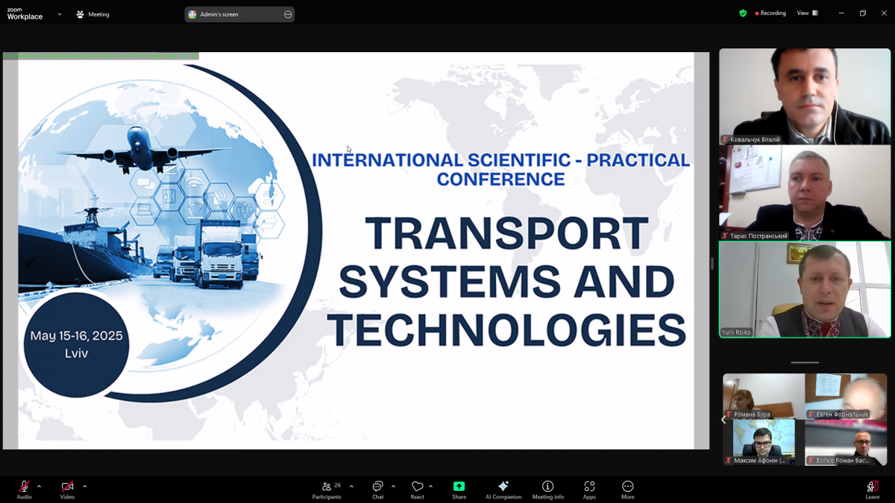
Task: Open the Apps panel
Action: point(589,490)
